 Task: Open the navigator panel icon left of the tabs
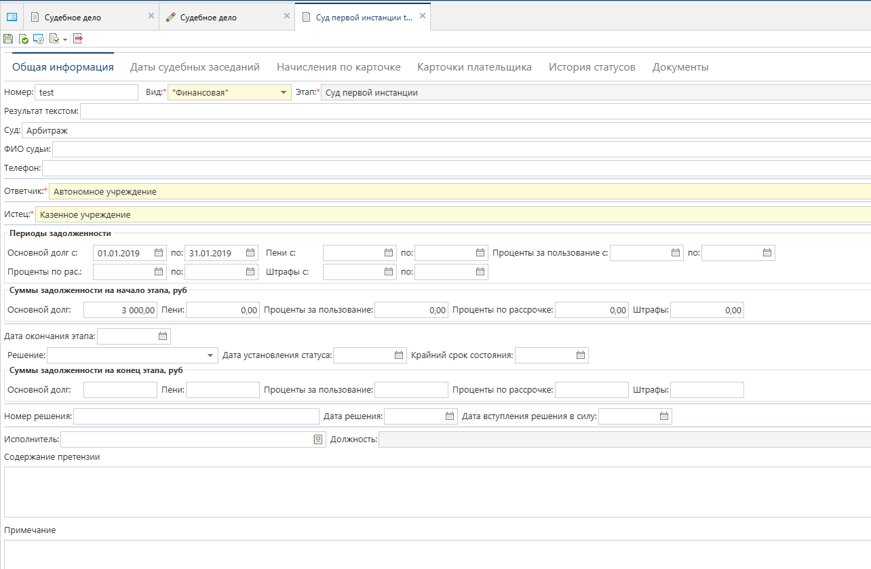pos(12,17)
